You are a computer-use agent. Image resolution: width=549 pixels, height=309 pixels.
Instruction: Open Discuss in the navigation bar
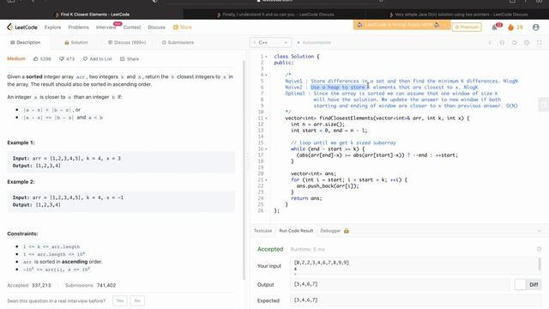point(156,27)
